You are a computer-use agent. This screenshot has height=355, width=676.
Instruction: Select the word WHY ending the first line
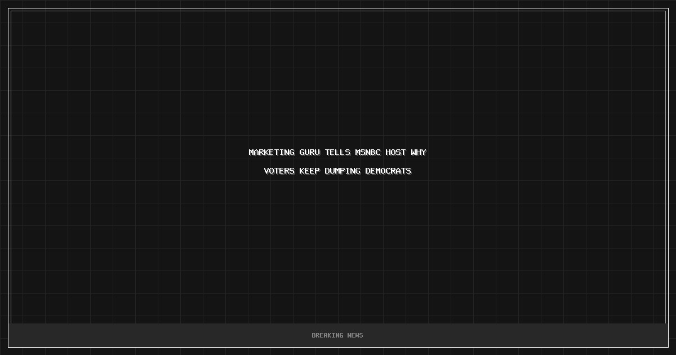tap(419, 152)
